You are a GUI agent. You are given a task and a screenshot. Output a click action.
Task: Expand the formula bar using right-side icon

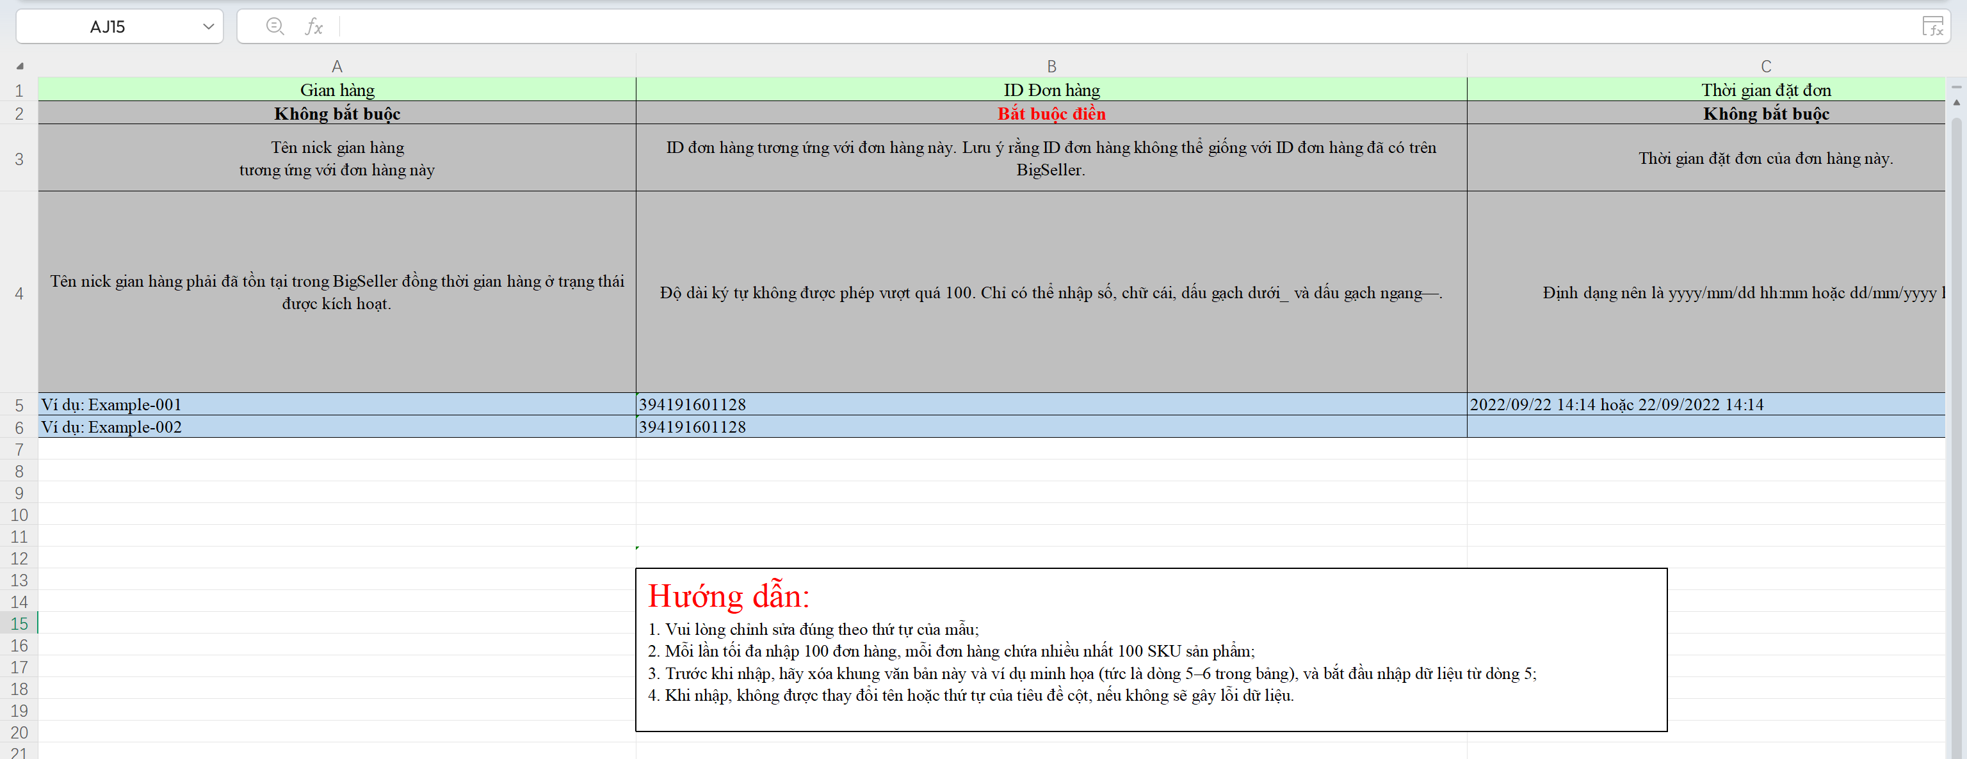1932,27
